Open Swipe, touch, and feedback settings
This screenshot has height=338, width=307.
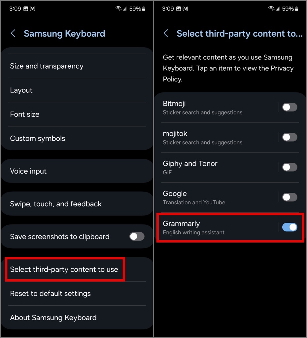pyautogui.click(x=77, y=204)
